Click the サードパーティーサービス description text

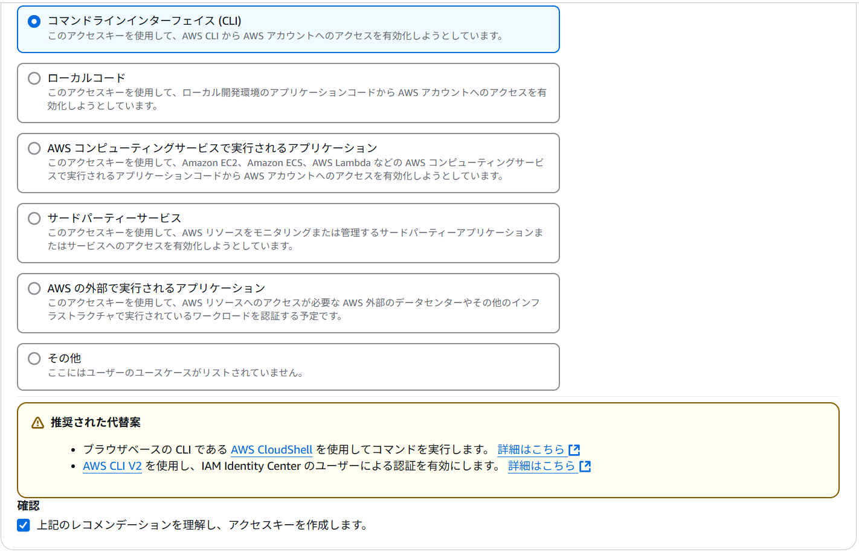295,239
